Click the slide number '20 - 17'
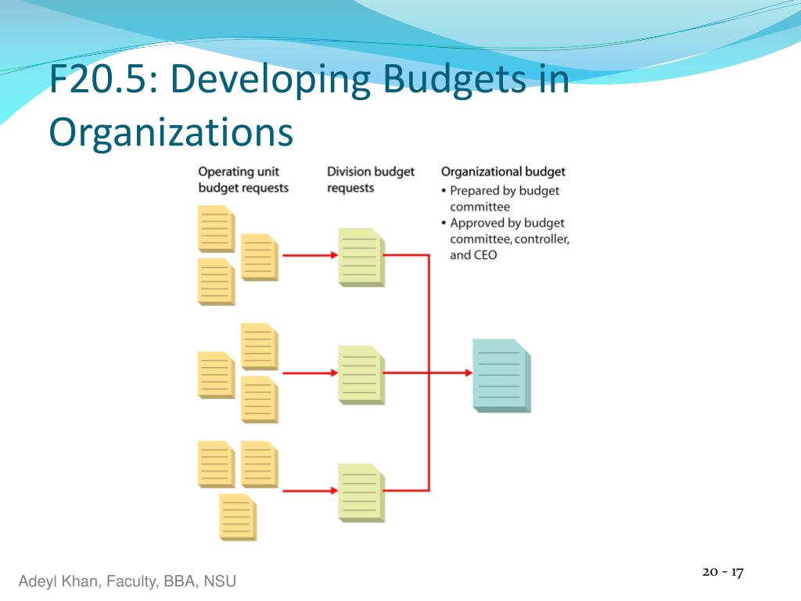Viewport: 801px width, 601px height. tap(723, 572)
